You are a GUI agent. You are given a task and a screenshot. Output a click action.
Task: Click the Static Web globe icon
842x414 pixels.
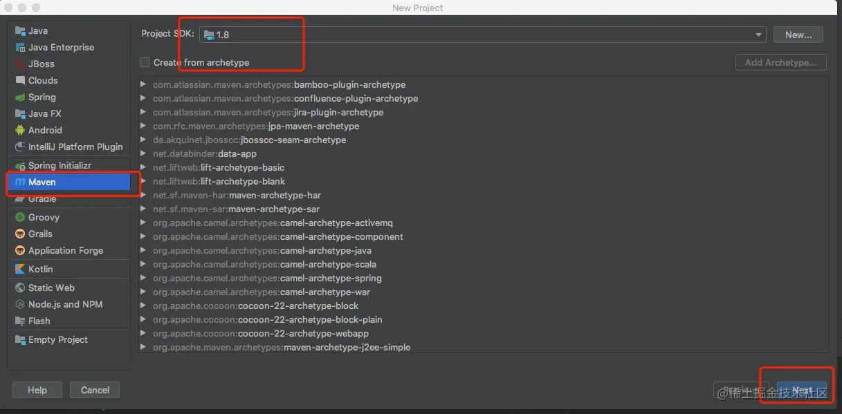tap(20, 288)
